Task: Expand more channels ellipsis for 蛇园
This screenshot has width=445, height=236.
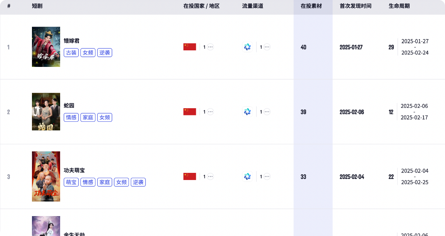Action: click(267, 112)
